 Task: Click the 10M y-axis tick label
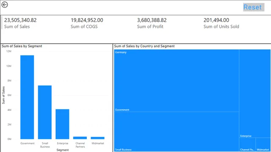[9, 66]
